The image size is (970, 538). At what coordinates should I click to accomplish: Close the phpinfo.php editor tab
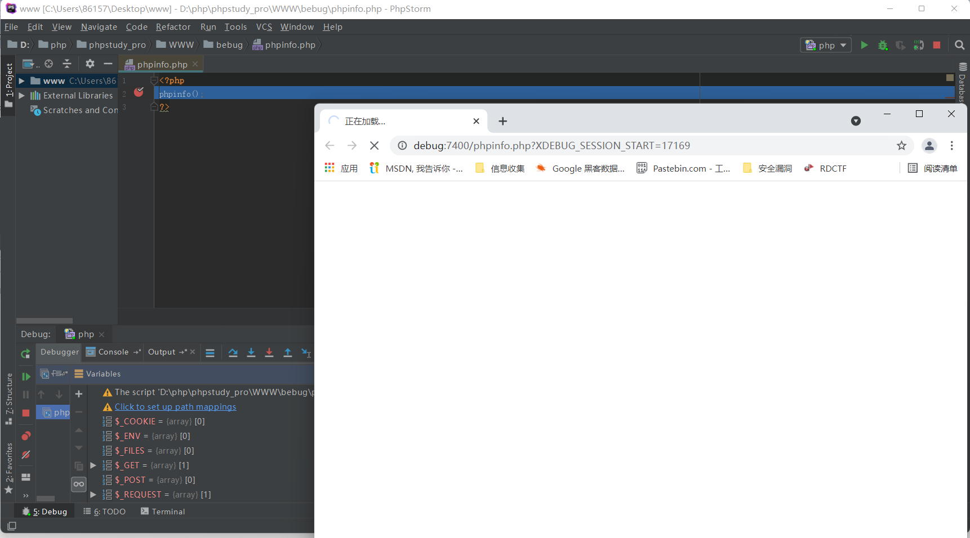coord(195,64)
